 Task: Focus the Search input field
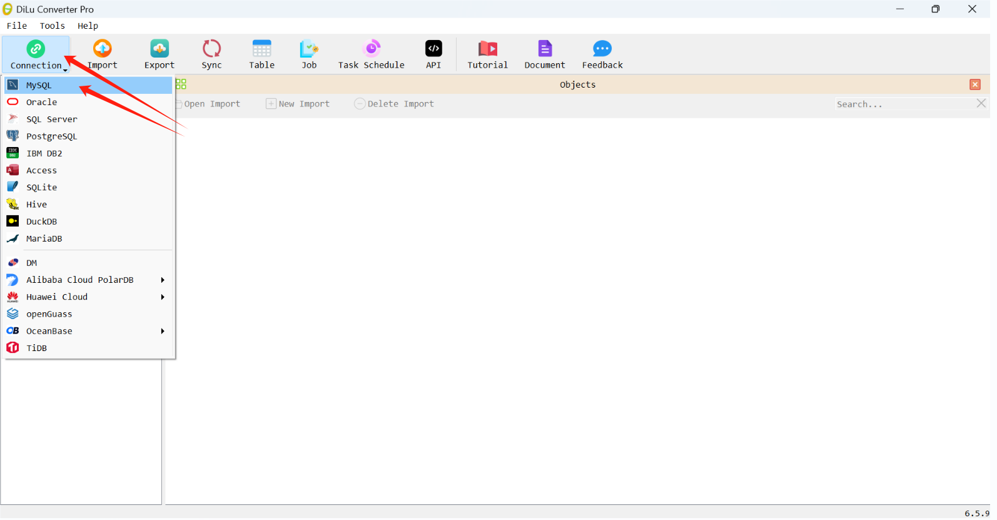pyautogui.click(x=904, y=104)
